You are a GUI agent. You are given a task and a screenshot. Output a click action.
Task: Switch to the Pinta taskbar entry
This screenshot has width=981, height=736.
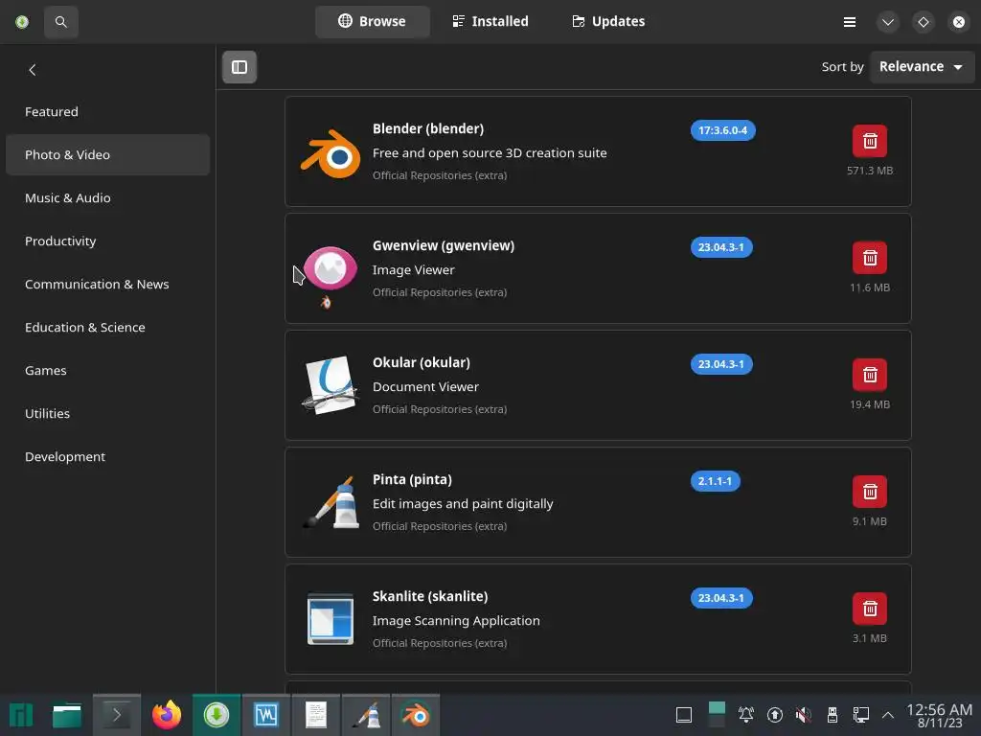coord(366,715)
